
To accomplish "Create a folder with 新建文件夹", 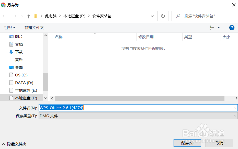I will coord(34,27).
